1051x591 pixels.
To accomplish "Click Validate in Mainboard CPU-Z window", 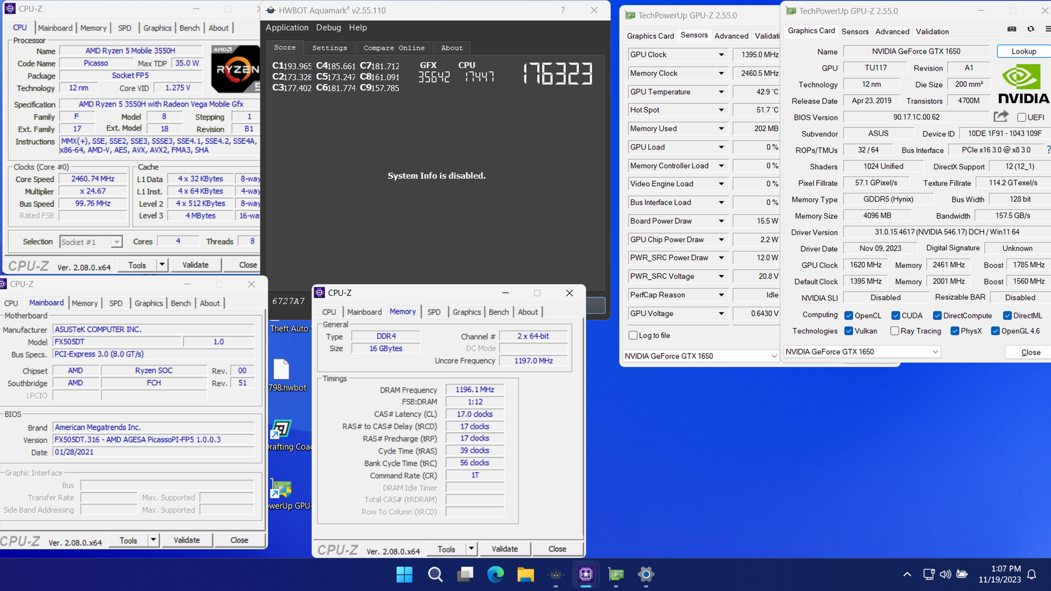I will [187, 540].
